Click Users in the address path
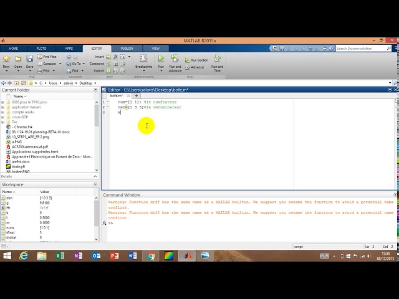399x299 pixels. point(53,83)
